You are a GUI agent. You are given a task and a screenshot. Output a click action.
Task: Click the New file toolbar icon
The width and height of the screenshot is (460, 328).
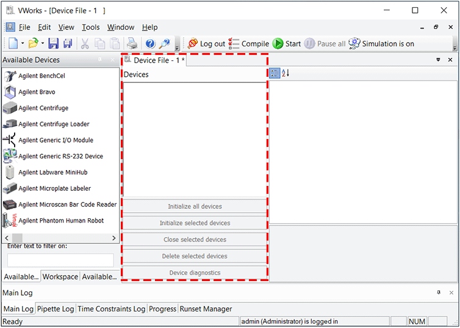[x=13, y=44]
